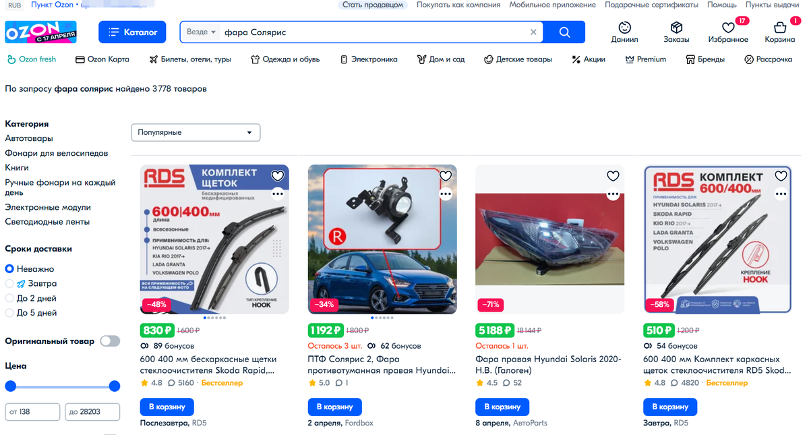Viewport: 809px width, 435px height.
Task: Open Электроника section
Action: (x=369, y=59)
